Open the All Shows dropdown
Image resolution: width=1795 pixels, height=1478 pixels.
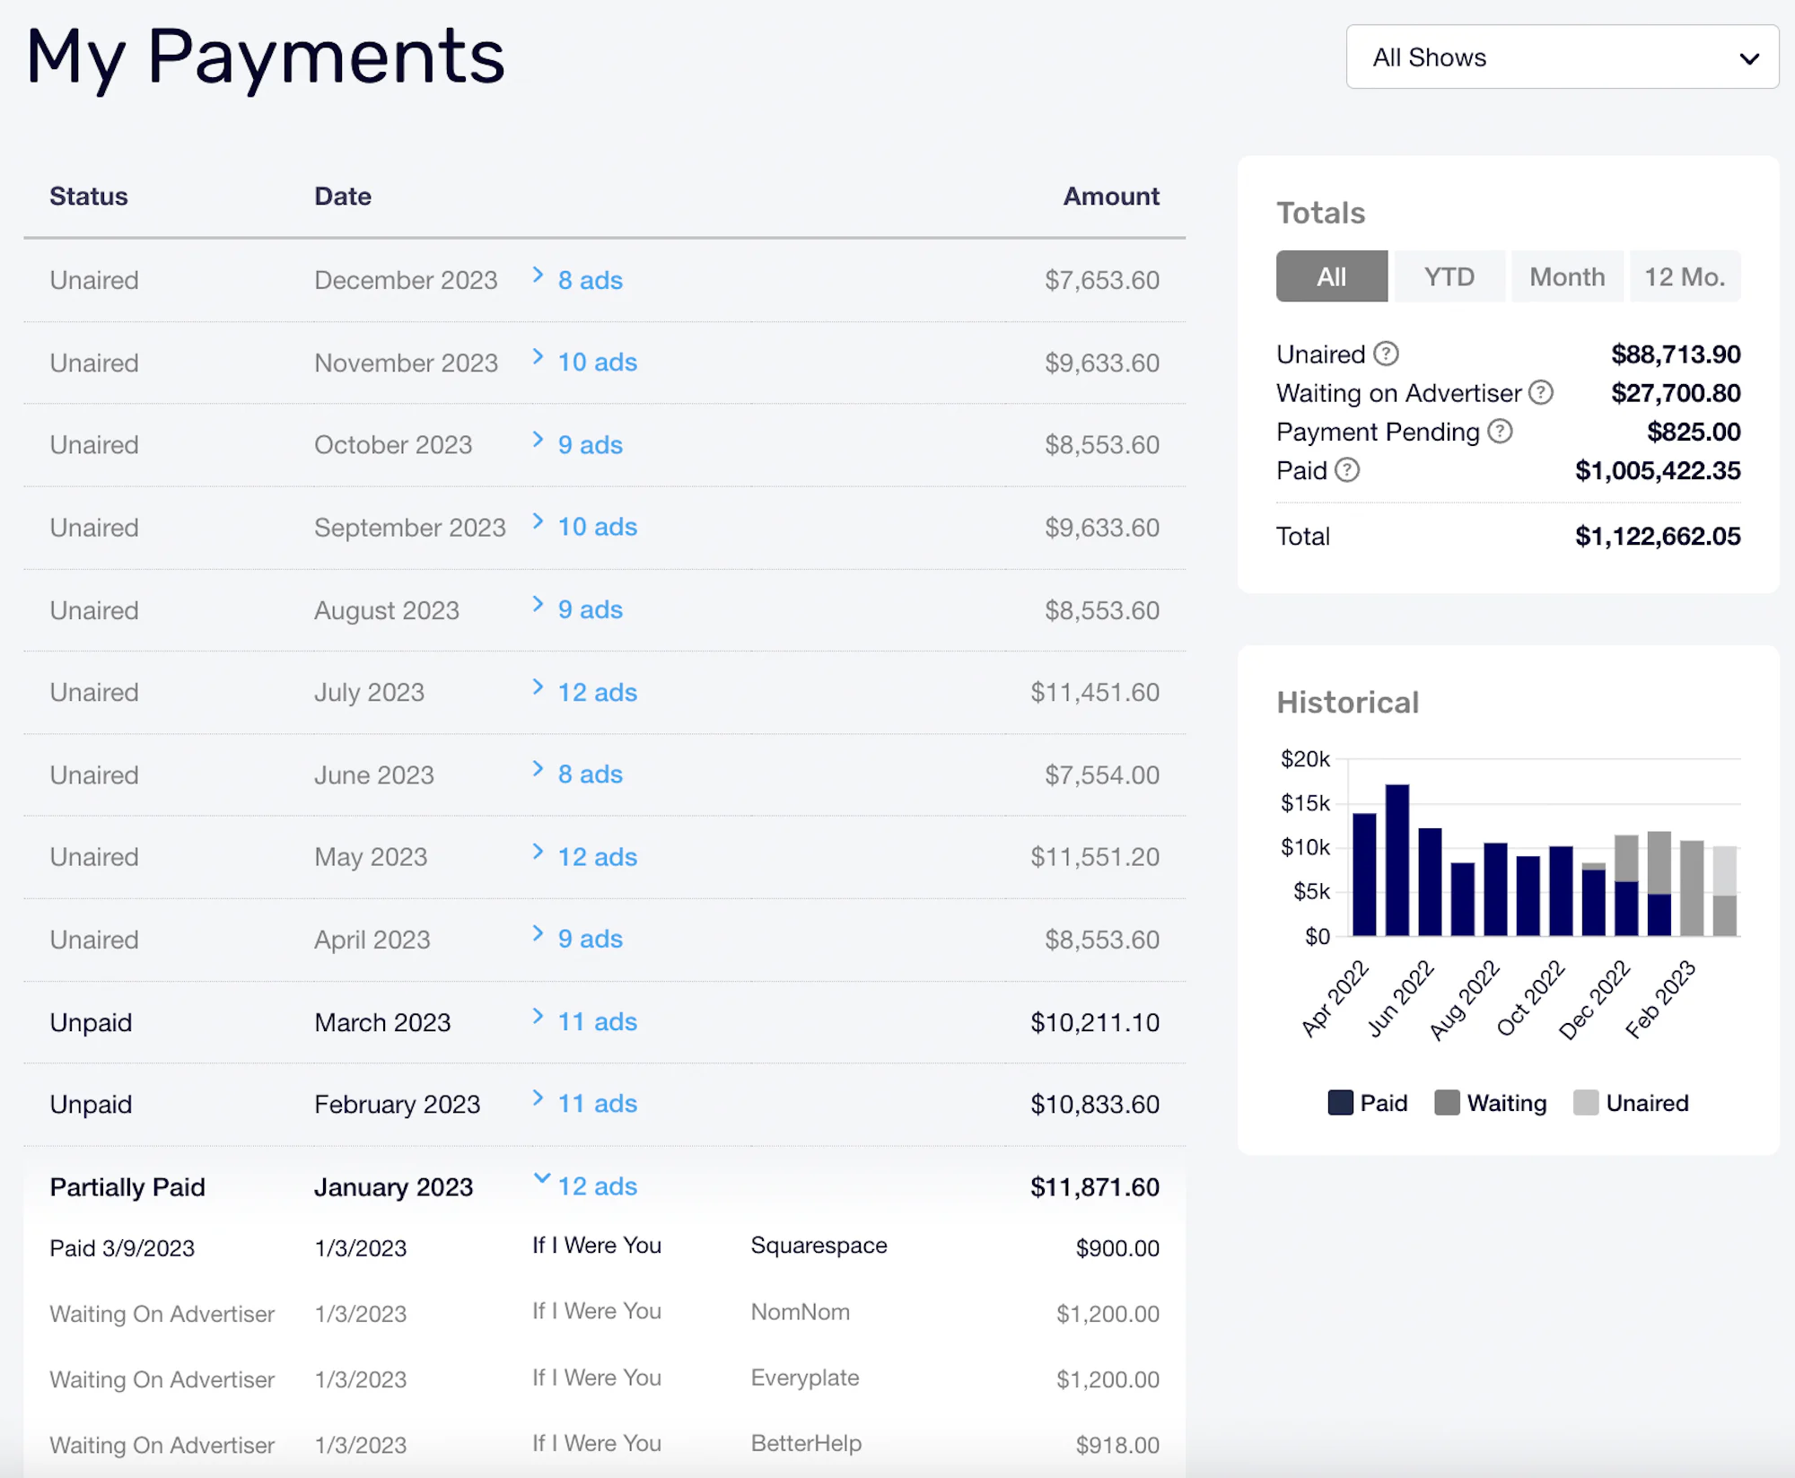pos(1562,57)
